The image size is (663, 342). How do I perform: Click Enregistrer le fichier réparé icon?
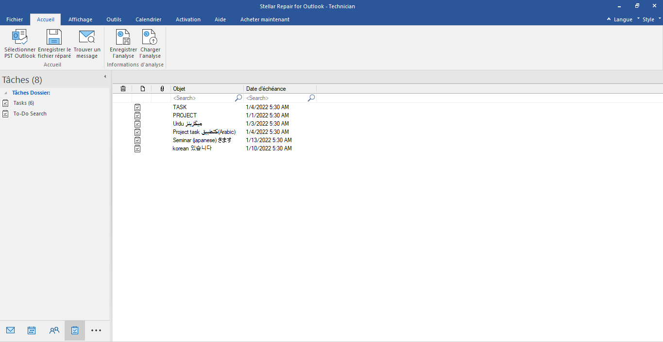(54, 37)
